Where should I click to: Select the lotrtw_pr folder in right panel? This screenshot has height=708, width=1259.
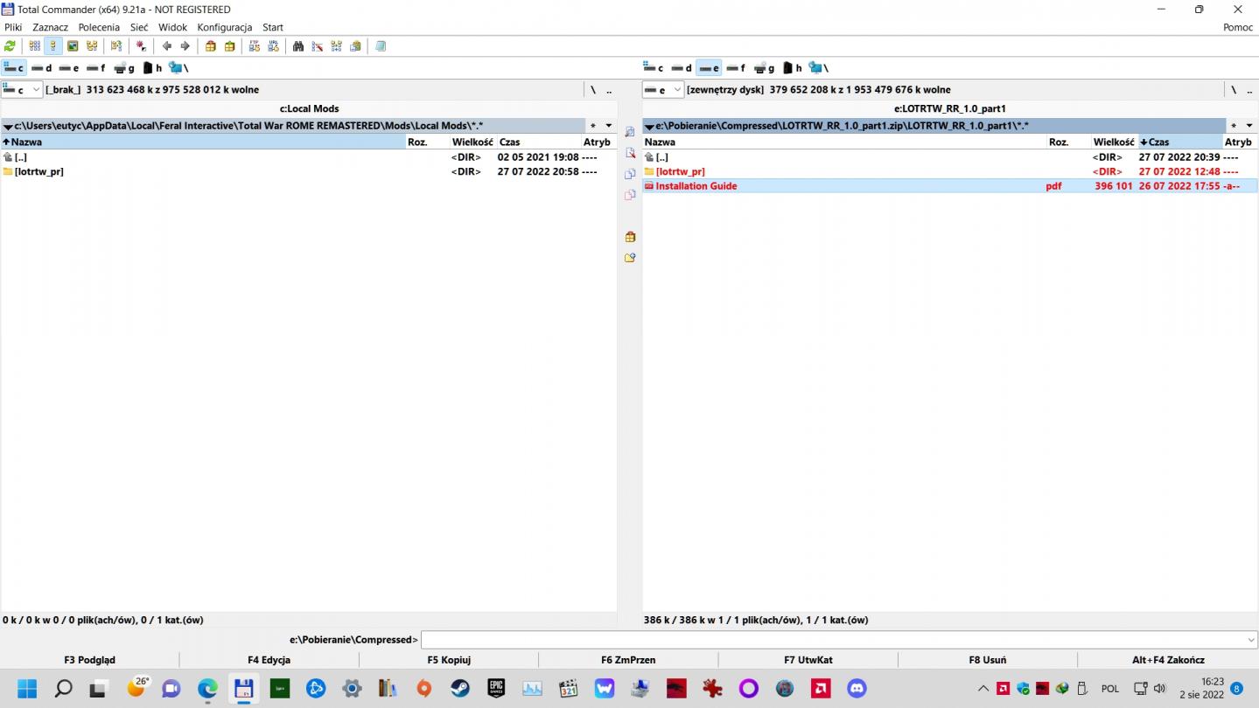(x=680, y=171)
